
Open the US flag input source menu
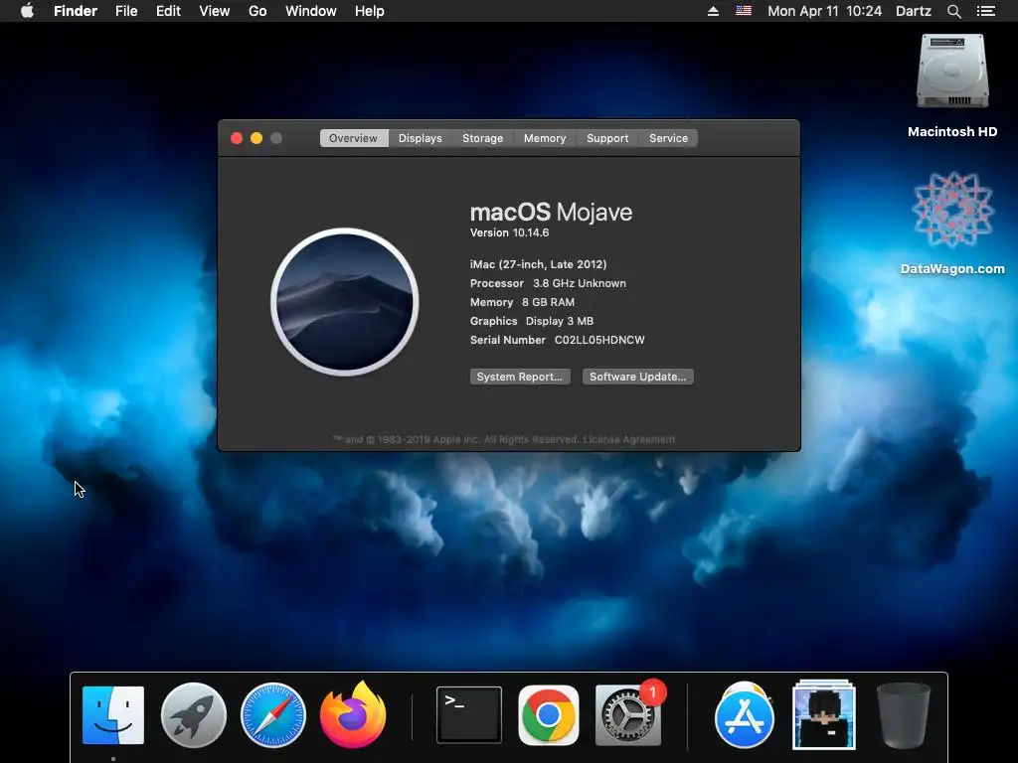tap(744, 11)
